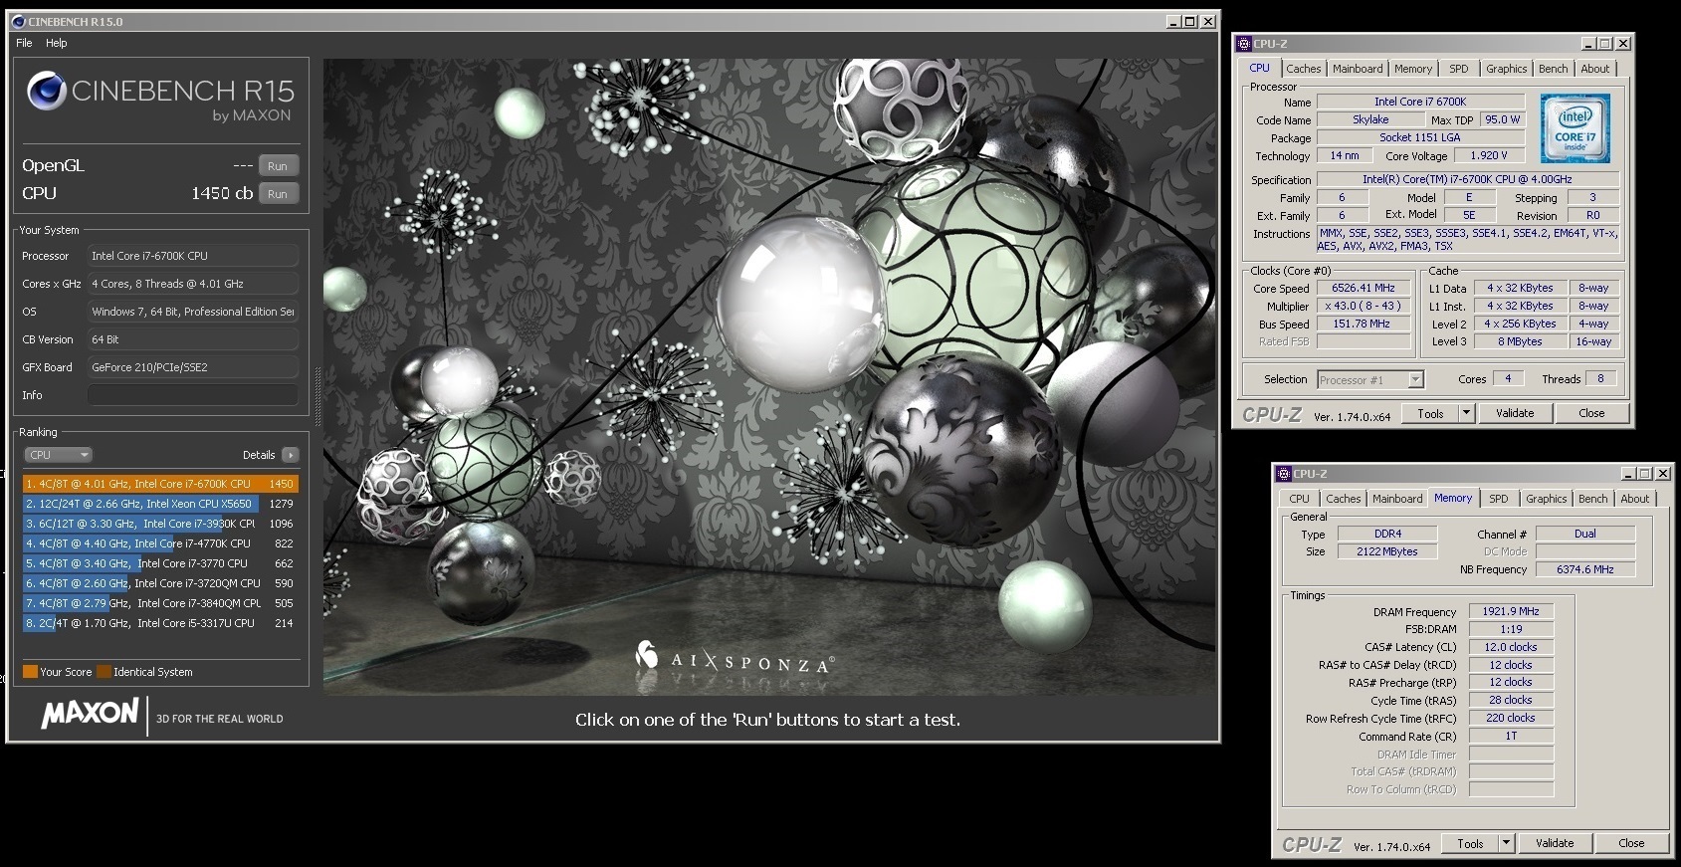Screen dimensions: 1681x867
Task: Click the panel splitter grip beside ranking list
Action: click(x=317, y=398)
